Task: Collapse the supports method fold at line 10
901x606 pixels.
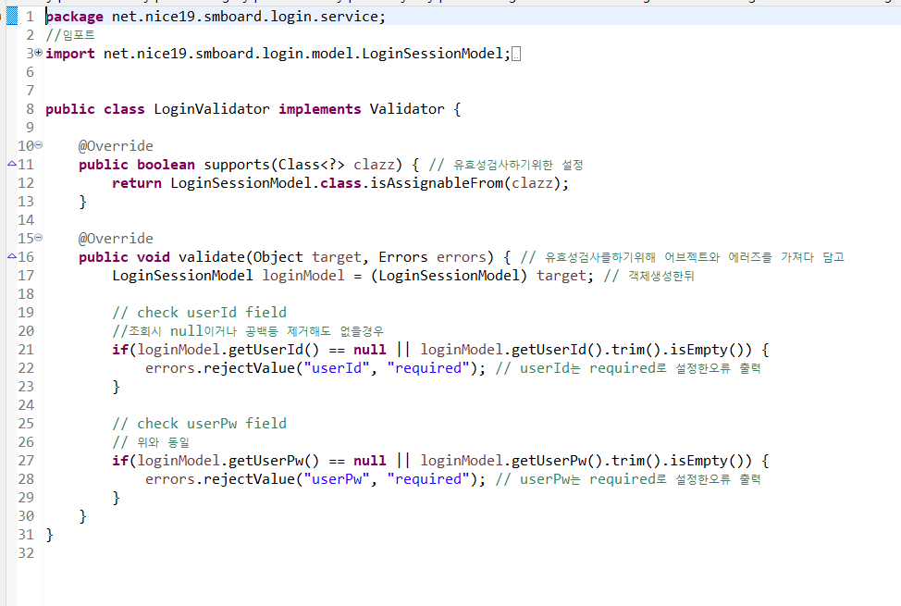Action: (39, 145)
